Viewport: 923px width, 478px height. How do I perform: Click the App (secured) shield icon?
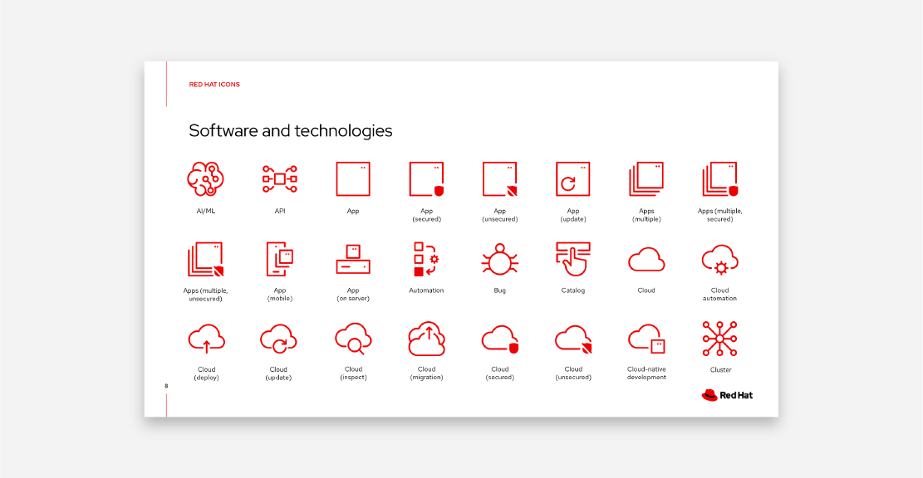point(426,178)
